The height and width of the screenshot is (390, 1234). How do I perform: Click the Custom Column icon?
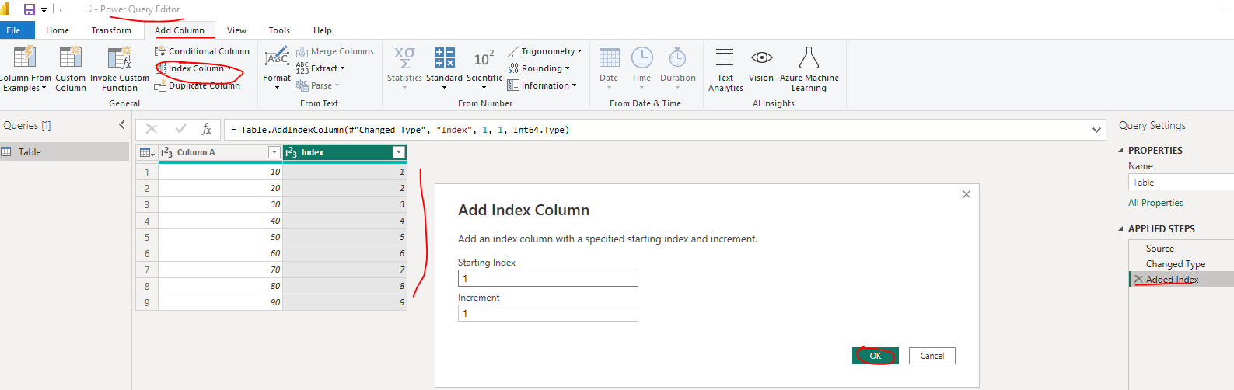pos(71,57)
